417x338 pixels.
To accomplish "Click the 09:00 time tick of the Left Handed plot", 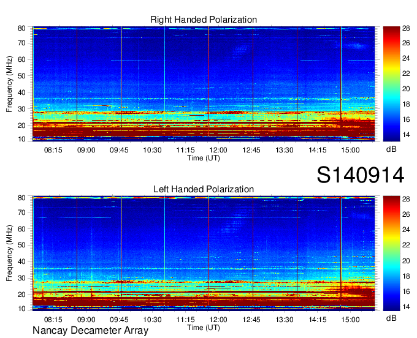I will pos(86,320).
